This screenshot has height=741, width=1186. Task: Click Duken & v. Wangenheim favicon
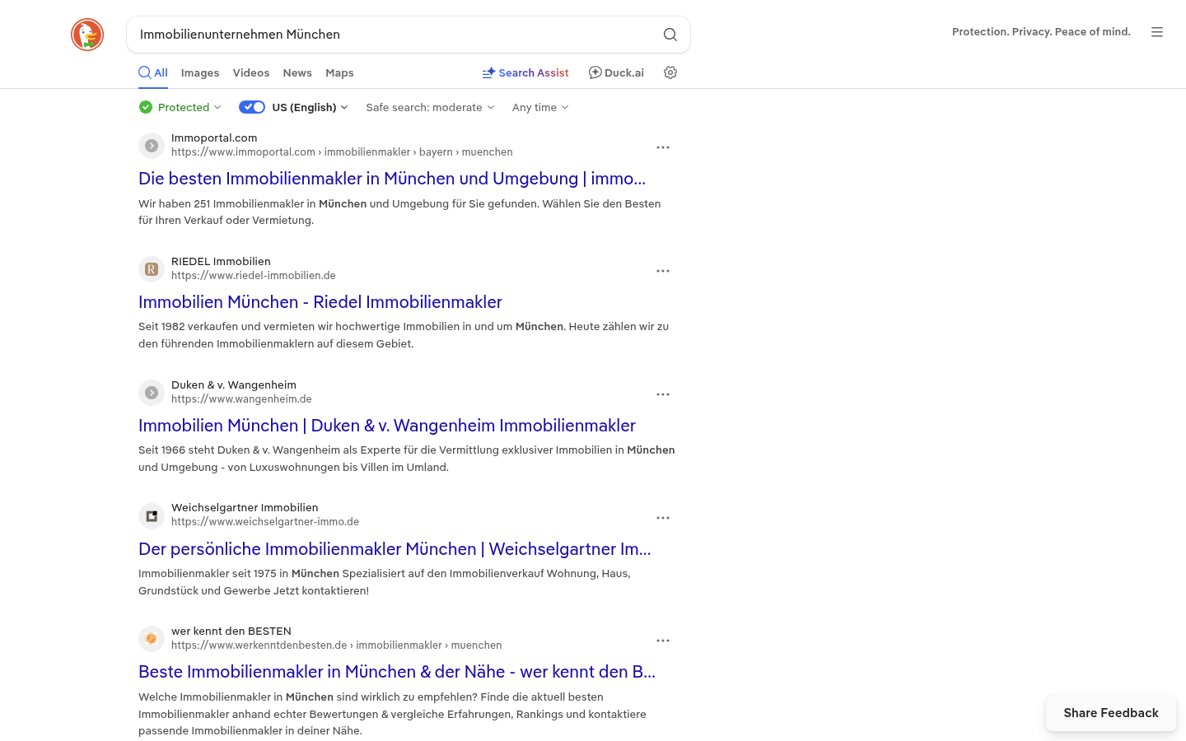(152, 393)
